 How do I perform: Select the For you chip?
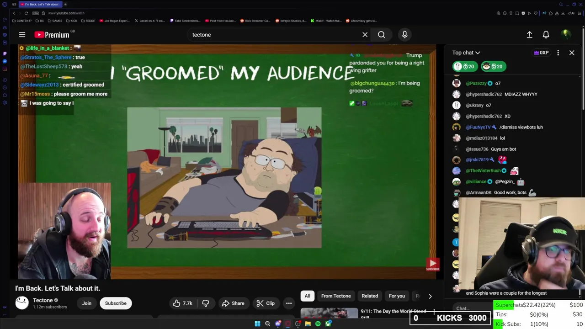[x=397, y=296]
